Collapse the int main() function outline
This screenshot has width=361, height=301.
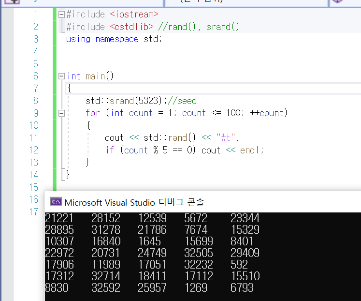61,76
